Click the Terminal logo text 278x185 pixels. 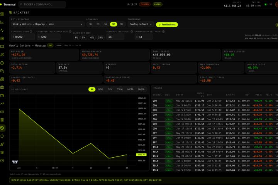pyautogui.click(x=10, y=4)
